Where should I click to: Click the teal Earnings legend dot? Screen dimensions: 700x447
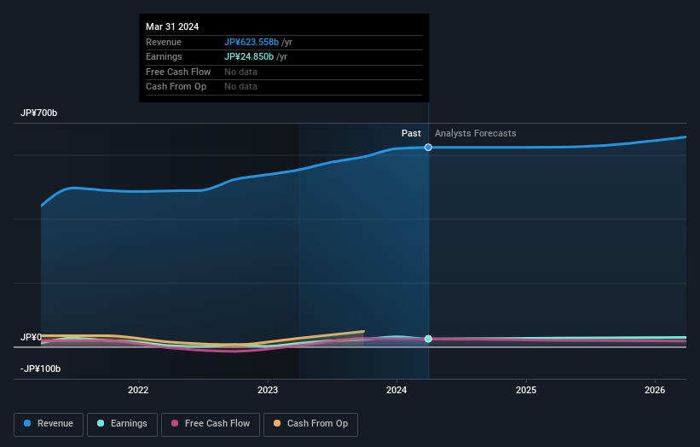tap(101, 423)
